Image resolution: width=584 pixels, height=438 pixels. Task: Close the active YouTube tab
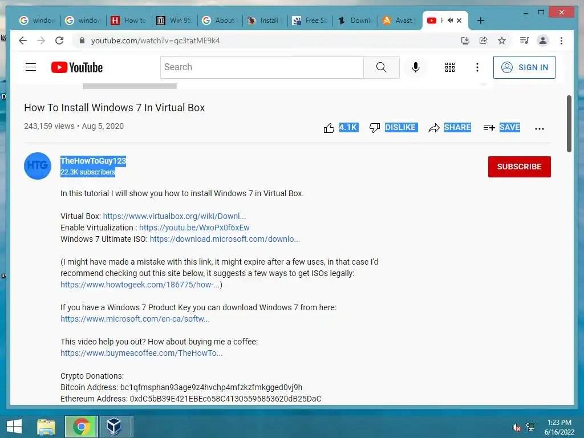click(x=459, y=21)
